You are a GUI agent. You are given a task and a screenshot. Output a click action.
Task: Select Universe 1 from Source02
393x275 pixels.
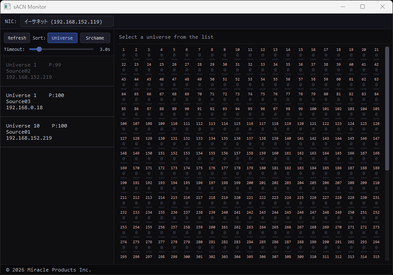pyautogui.click(x=57, y=71)
